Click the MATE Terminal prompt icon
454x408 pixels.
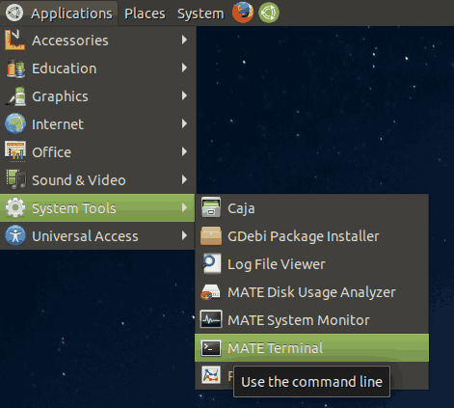211,348
